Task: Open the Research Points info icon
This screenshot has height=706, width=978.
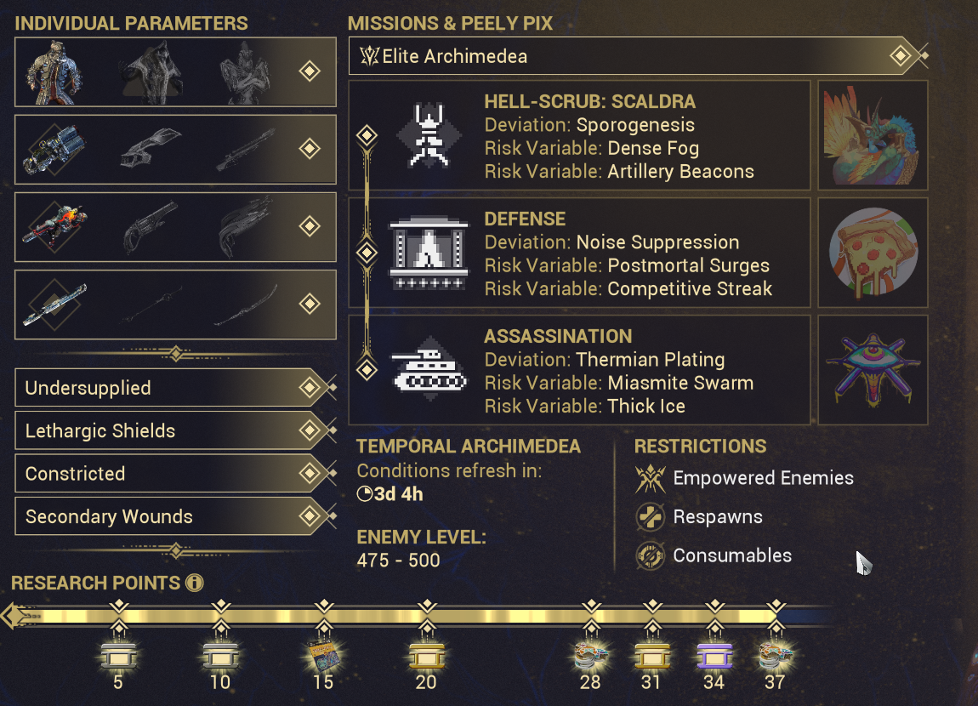Action: pyautogui.click(x=195, y=583)
